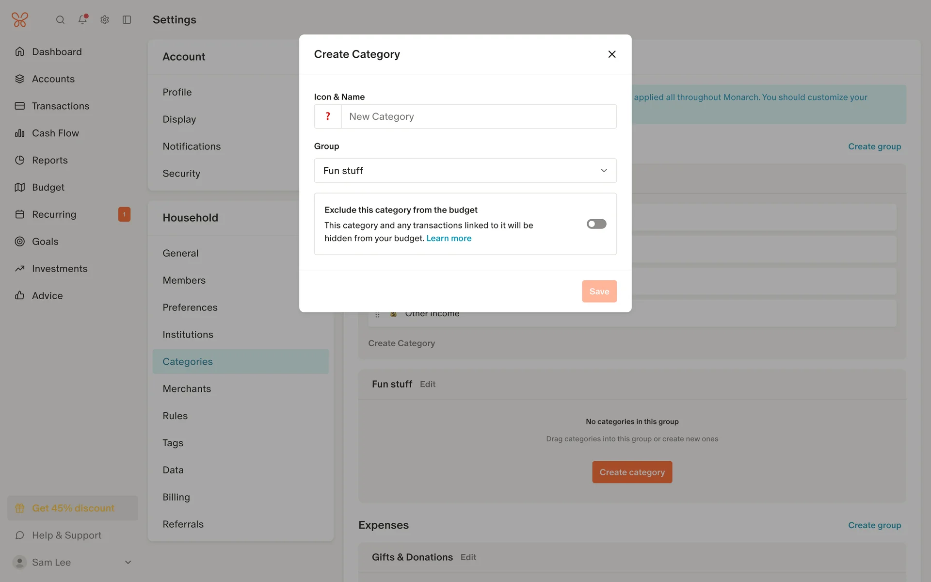This screenshot has width=931, height=582.
Task: Navigate to Cash Flow in sidebar
Action: 55,133
